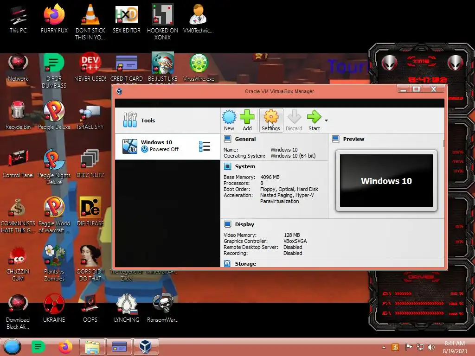Click the New machine toolbar icon
The width and height of the screenshot is (475, 356).
229,120
